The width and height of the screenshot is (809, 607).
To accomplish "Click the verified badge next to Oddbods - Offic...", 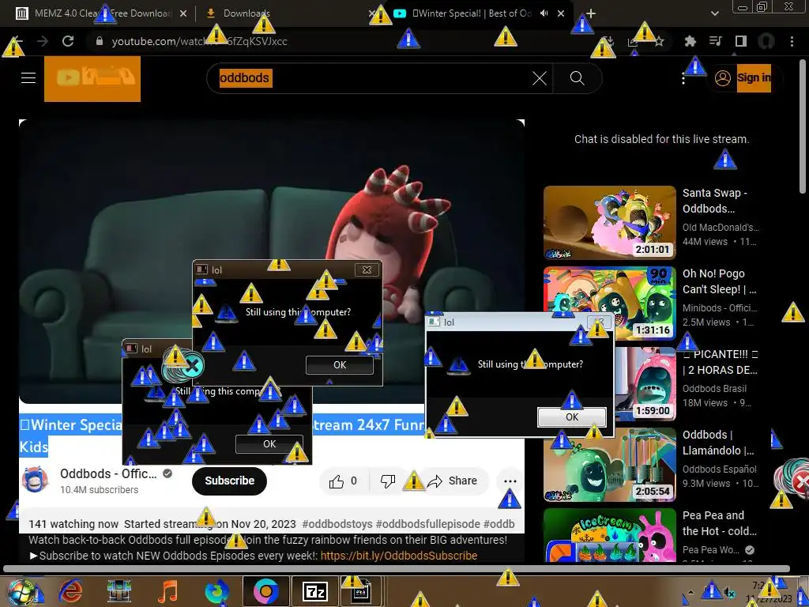I will coord(167,473).
